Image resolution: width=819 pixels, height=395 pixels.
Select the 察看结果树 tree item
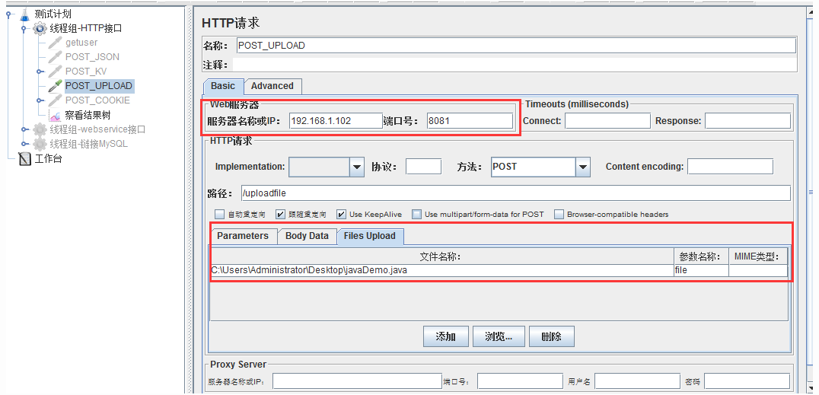click(88, 115)
